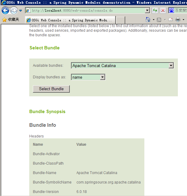
Task: Open a new blank browser tab
Action: (x=120, y=20)
